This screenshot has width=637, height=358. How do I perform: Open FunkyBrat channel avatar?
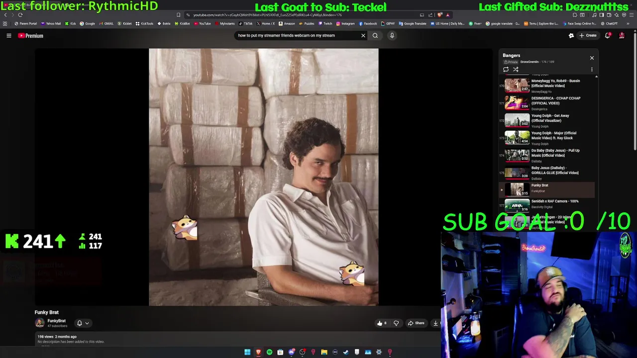39,323
